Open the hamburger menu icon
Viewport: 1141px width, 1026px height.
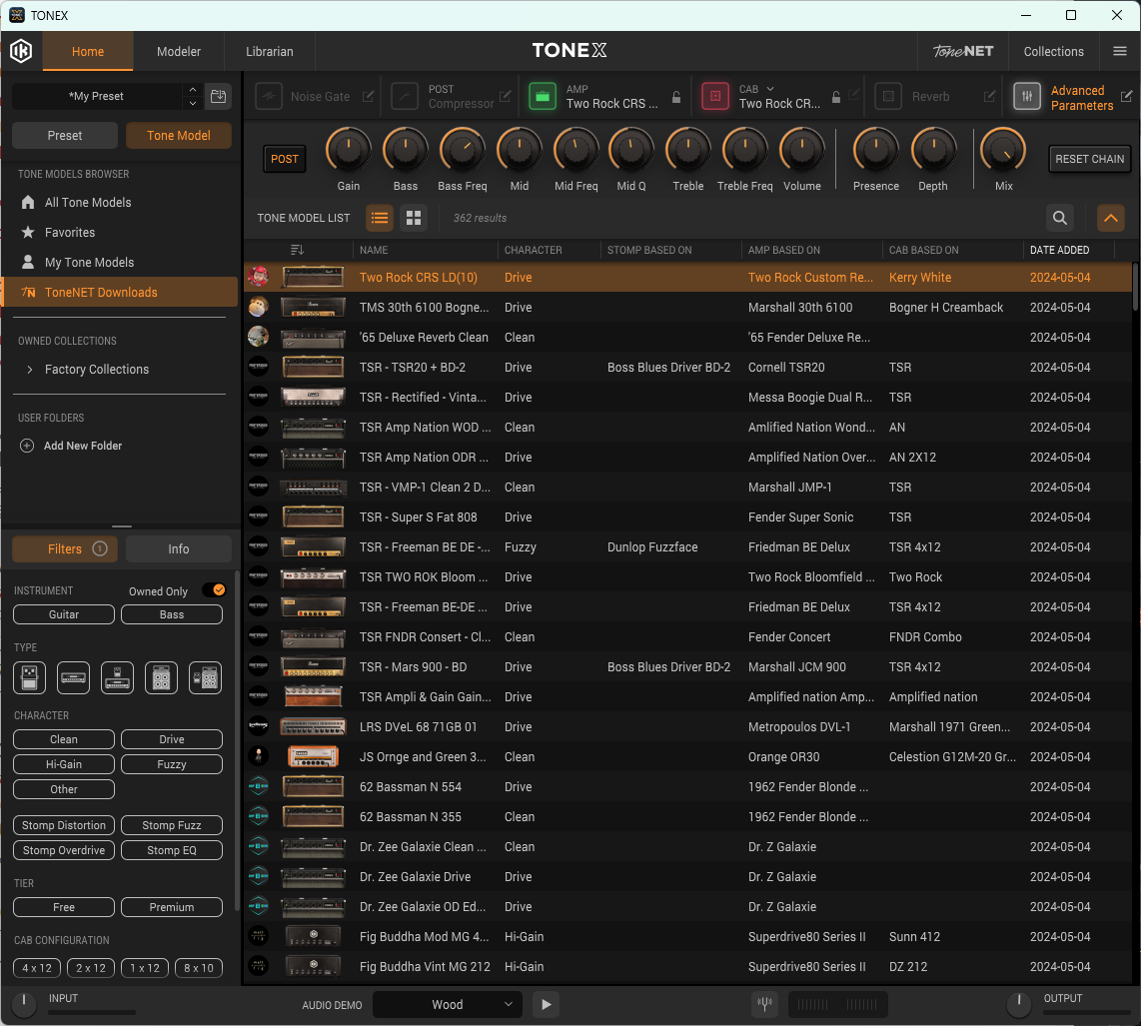coord(1120,51)
